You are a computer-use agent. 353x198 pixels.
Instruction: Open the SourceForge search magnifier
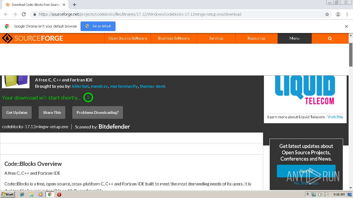pos(330,38)
